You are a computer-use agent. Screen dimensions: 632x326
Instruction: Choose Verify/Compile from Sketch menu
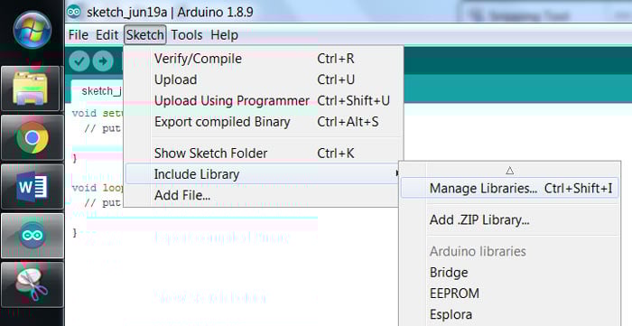click(x=264, y=59)
